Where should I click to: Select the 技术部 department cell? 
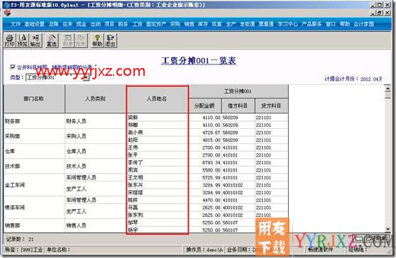(34, 166)
